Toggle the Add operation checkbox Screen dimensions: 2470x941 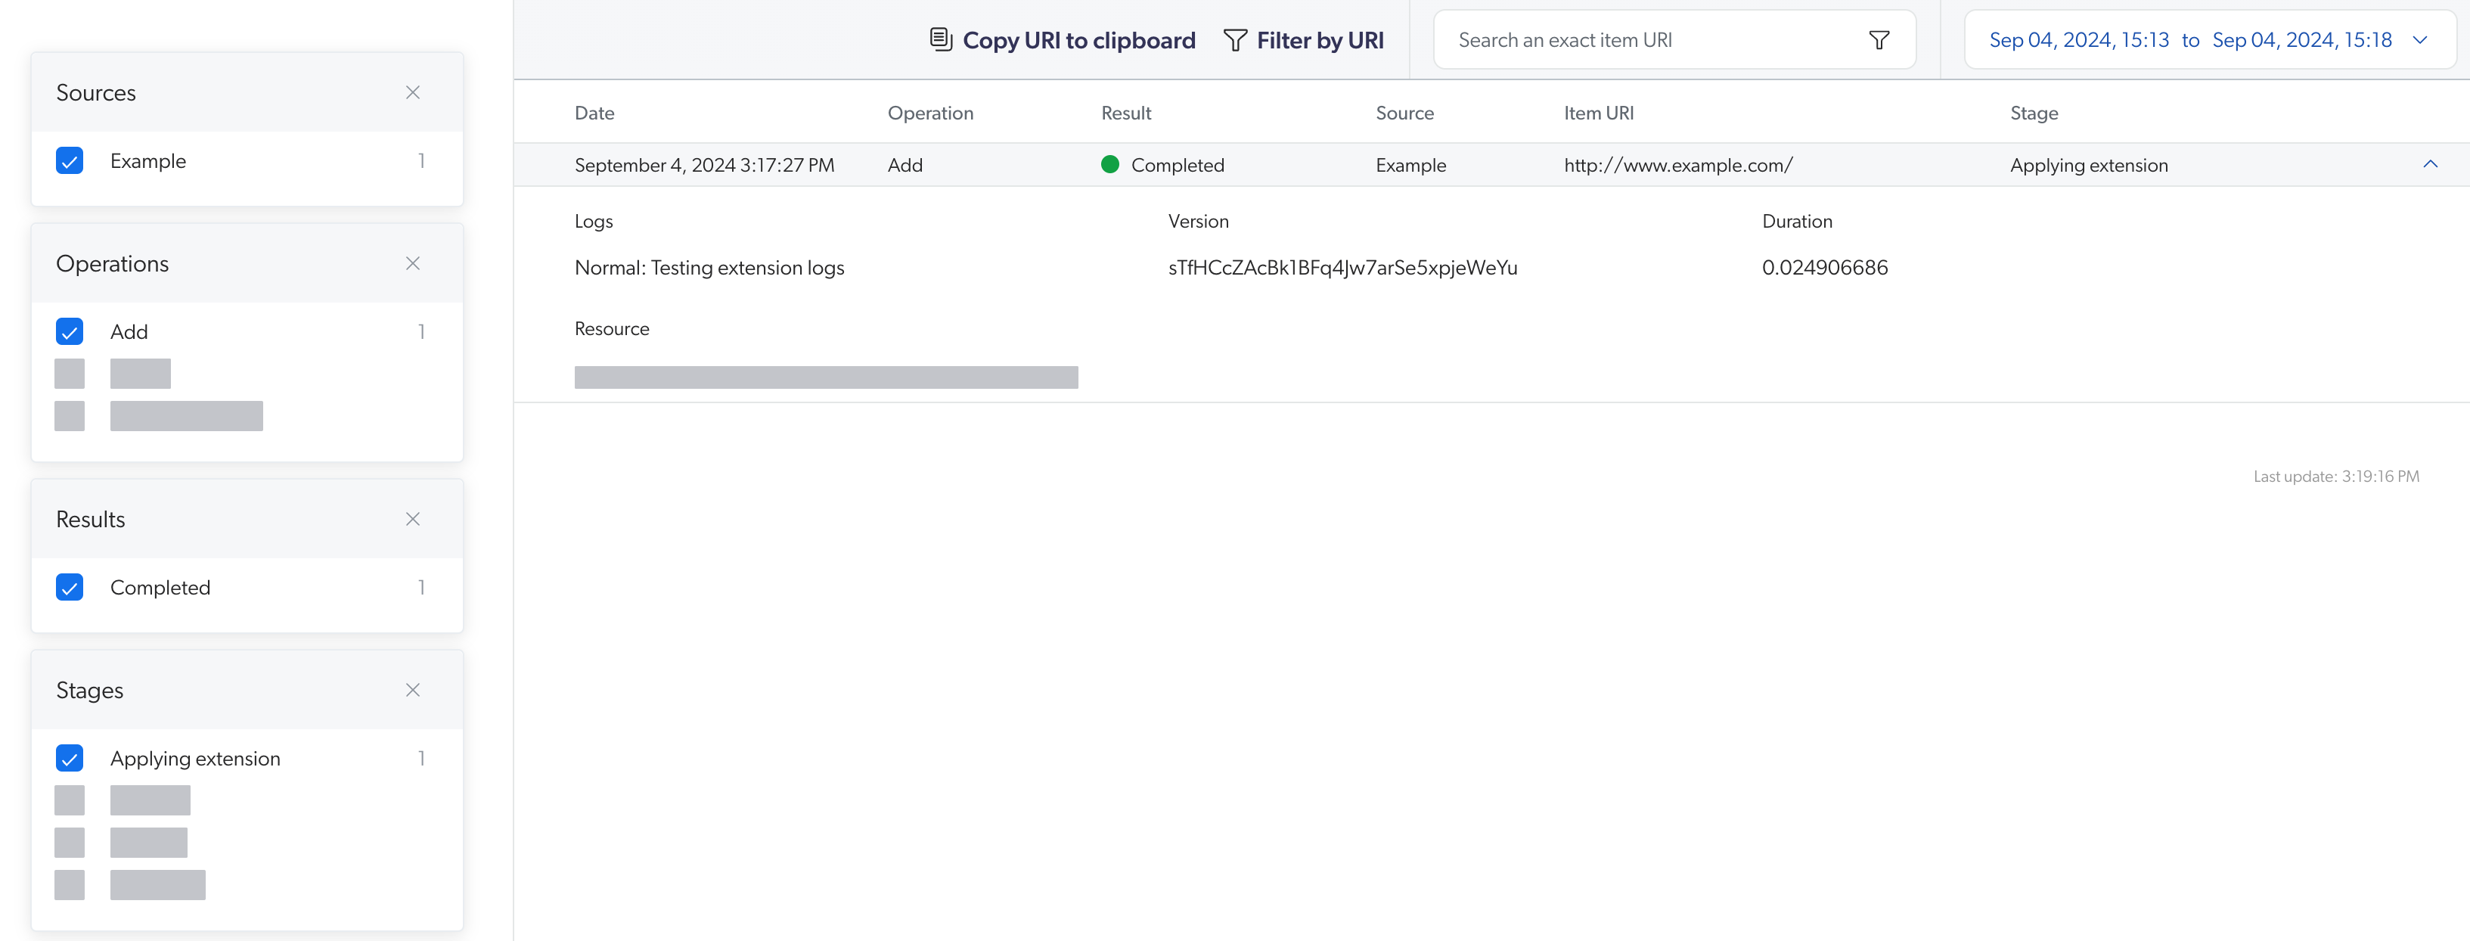tap(70, 331)
